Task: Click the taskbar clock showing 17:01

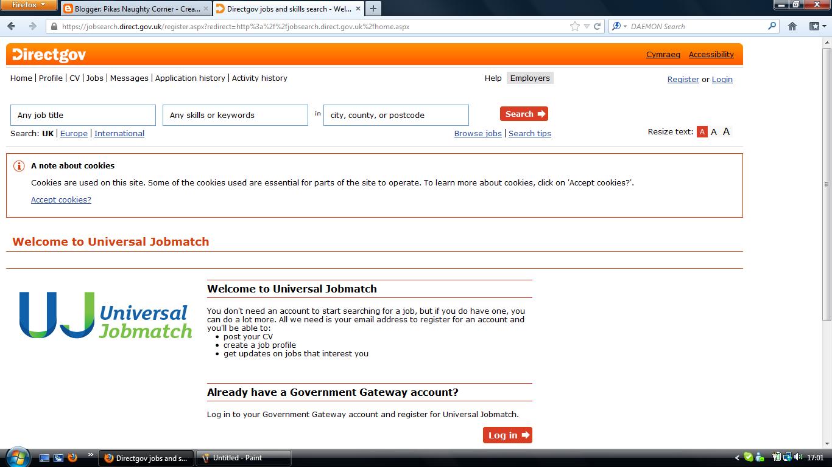Action: (815, 458)
